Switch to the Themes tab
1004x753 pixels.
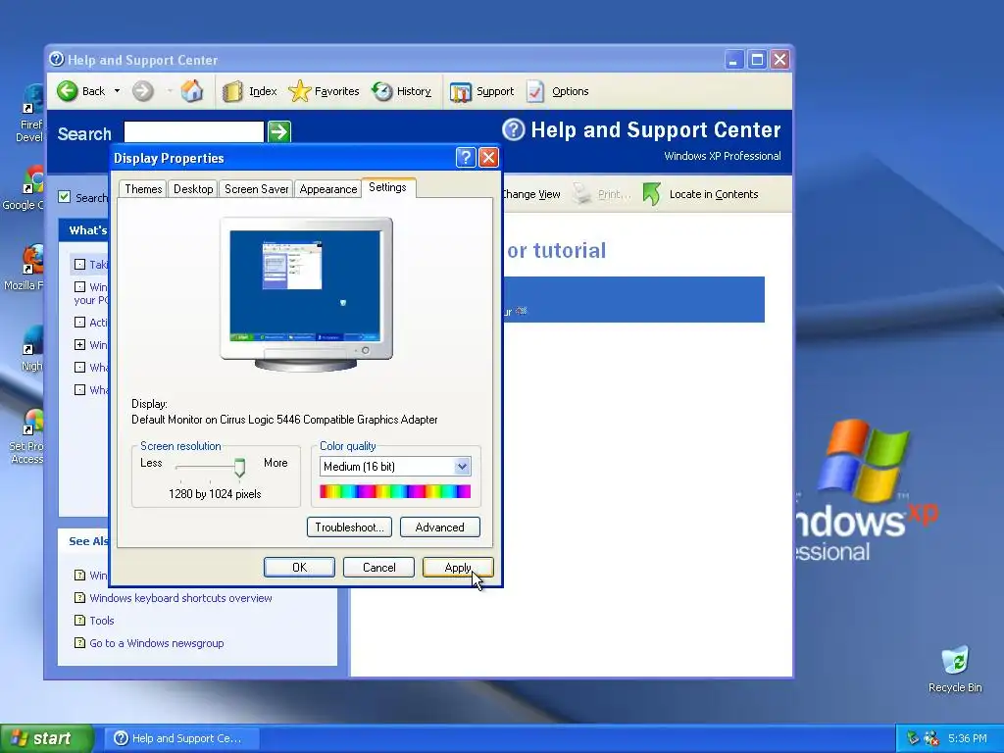[143, 189]
